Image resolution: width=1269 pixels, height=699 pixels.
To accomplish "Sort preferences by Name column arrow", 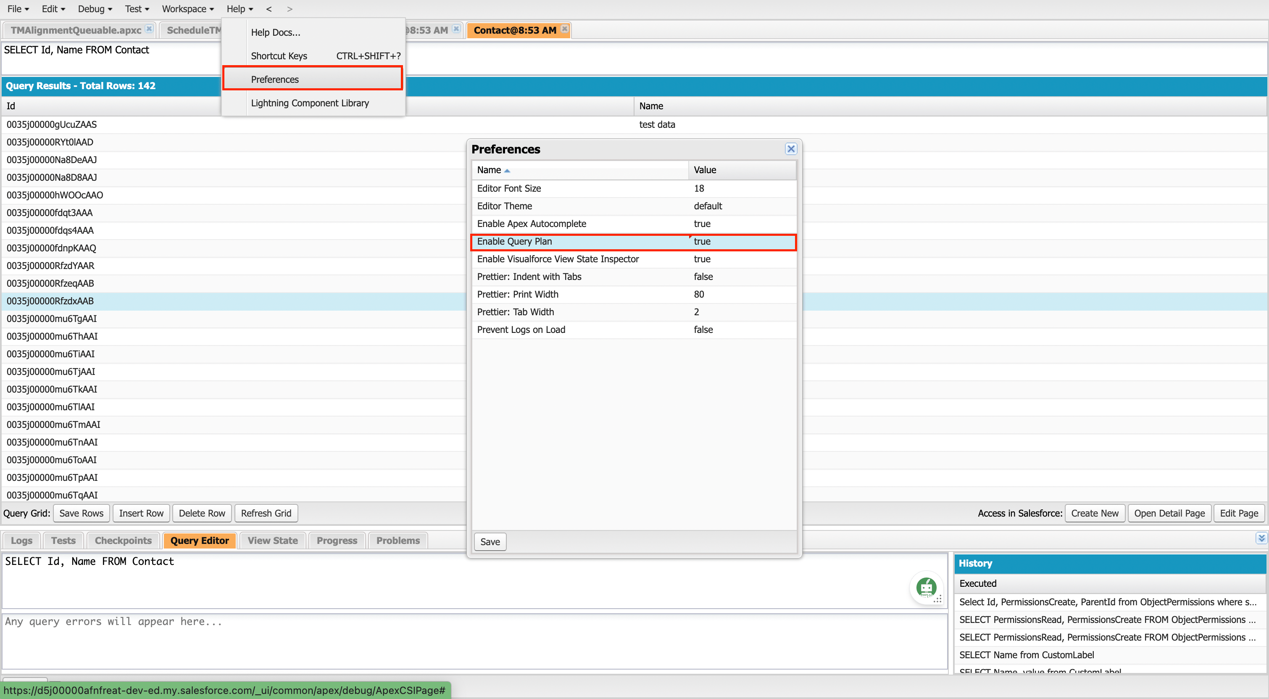I will coord(507,170).
